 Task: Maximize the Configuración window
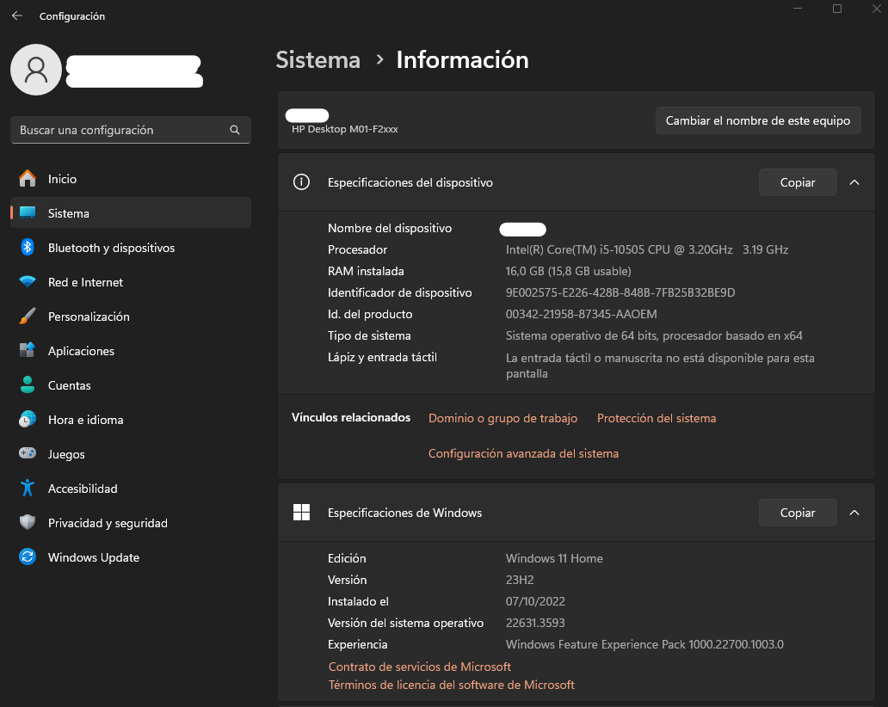click(x=837, y=9)
